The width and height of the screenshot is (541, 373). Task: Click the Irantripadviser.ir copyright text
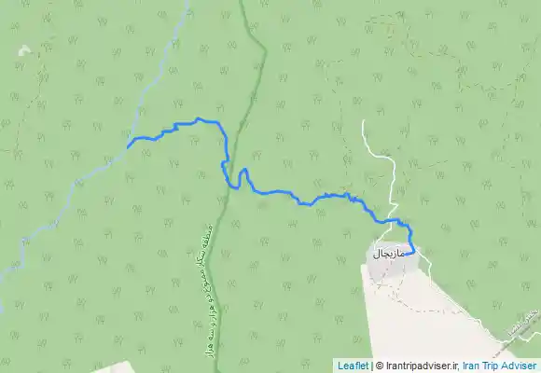click(417, 366)
